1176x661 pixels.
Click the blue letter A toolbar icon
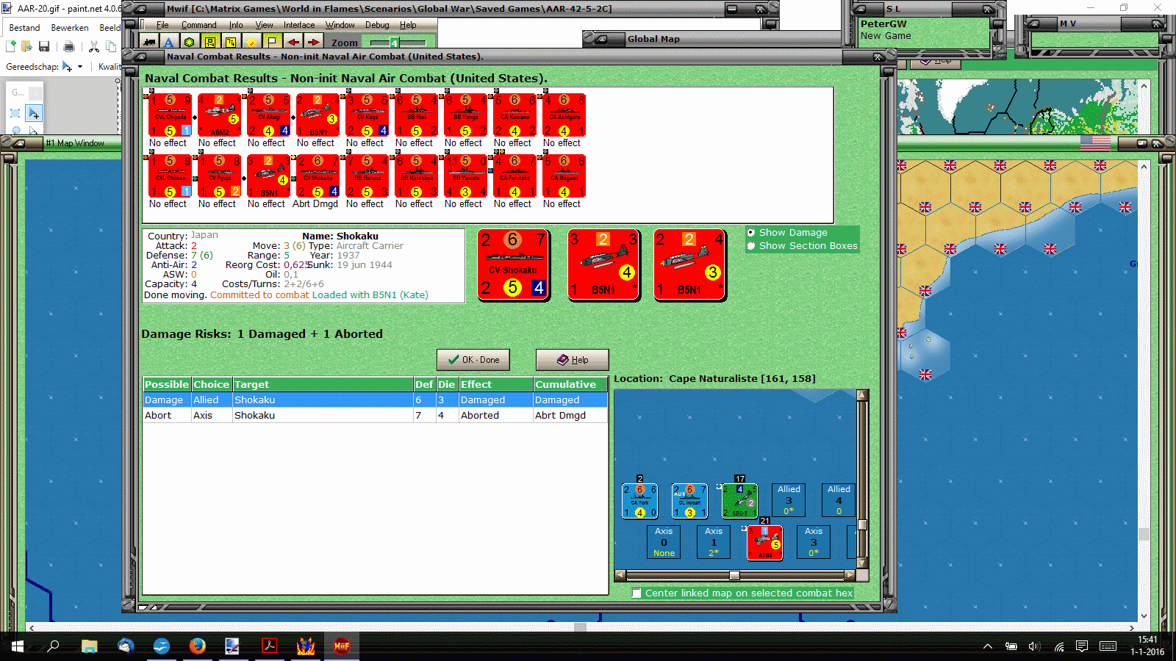coord(169,43)
